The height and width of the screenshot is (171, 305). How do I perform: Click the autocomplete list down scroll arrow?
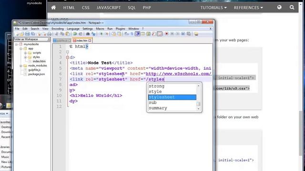[198, 109]
